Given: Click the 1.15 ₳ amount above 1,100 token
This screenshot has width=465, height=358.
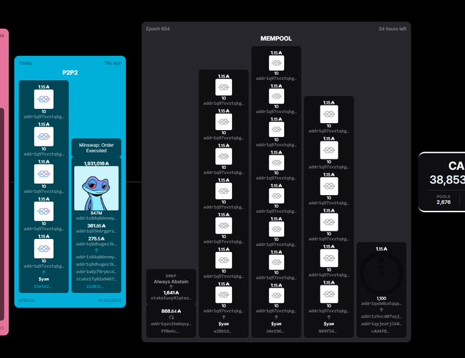Looking at the screenshot, I should [381, 249].
